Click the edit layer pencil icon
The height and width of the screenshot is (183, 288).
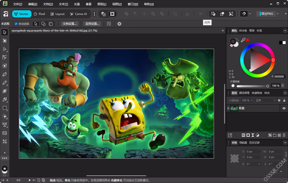click(230, 135)
